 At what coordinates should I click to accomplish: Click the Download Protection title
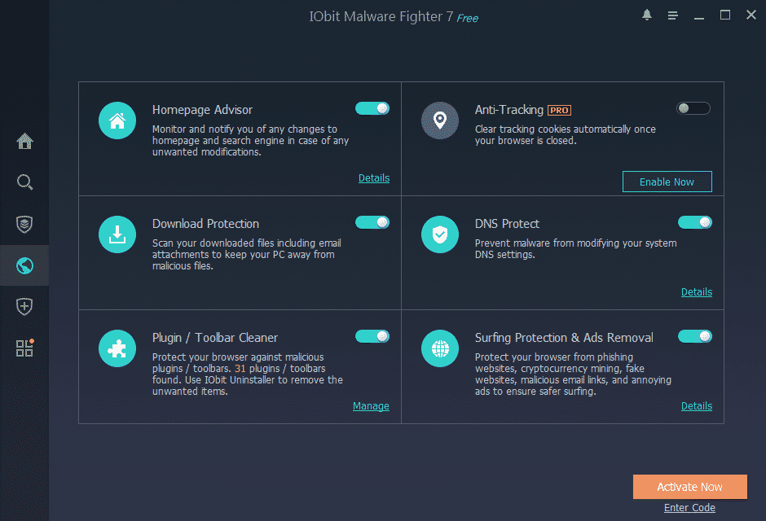pyautogui.click(x=205, y=224)
